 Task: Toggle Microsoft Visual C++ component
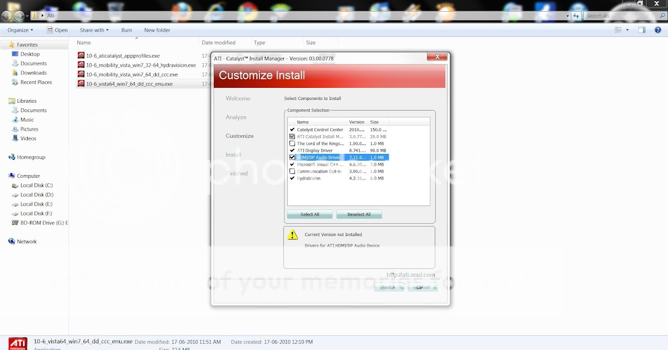(292, 164)
